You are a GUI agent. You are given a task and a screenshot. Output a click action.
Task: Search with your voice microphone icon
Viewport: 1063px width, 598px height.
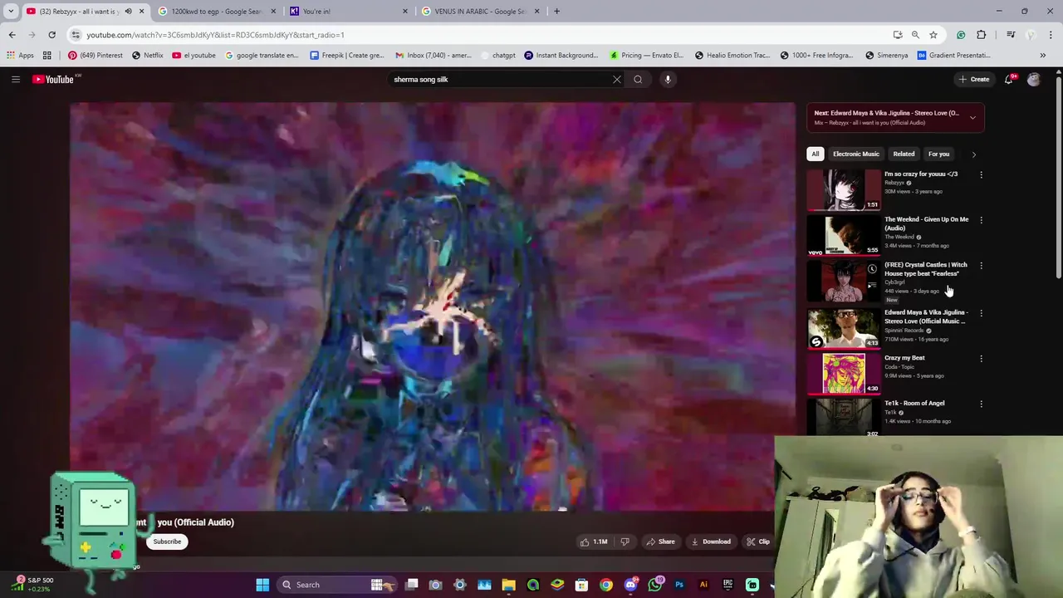coord(668,79)
